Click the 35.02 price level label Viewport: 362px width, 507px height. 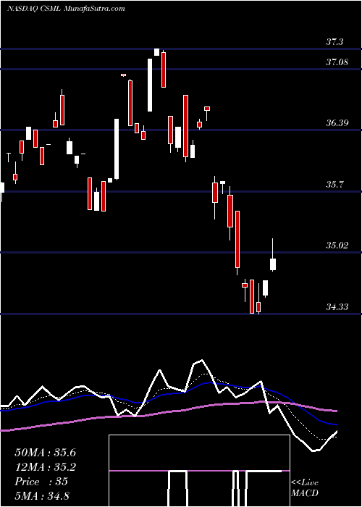point(337,245)
